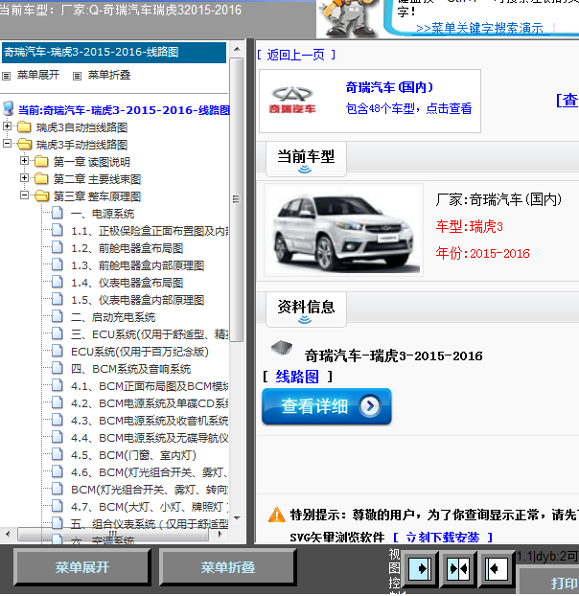The image size is (579, 596).
Task: Click the mechanic mascot image
Action: [x=347, y=18]
